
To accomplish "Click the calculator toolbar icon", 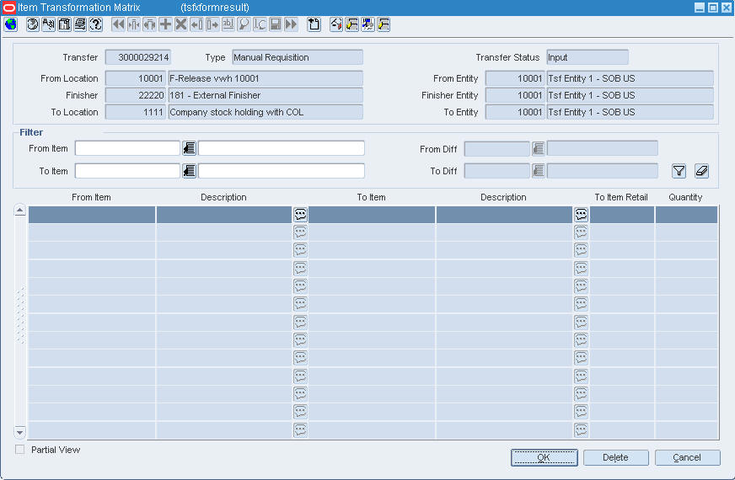I will (64, 24).
